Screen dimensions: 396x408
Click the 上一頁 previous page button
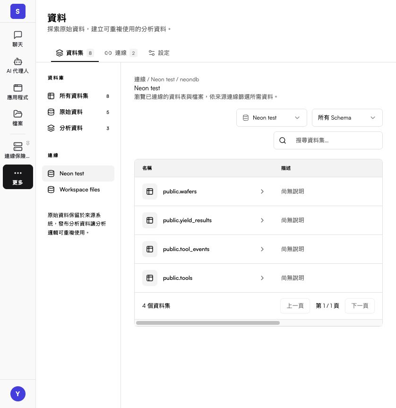pos(295,306)
